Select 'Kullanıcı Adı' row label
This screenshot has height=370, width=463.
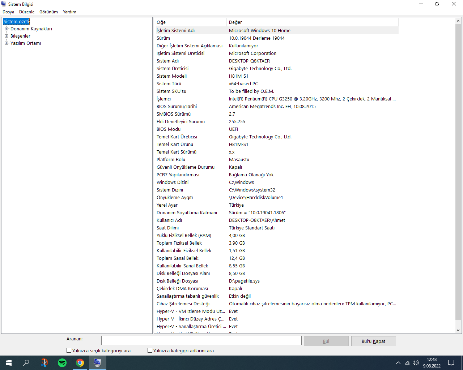(169, 220)
